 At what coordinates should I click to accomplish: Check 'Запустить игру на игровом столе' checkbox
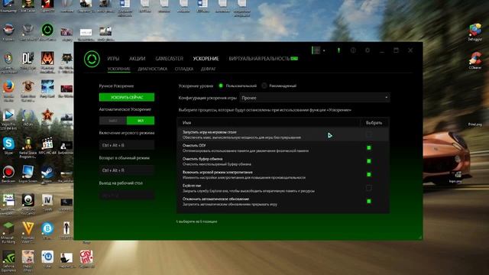click(x=368, y=134)
